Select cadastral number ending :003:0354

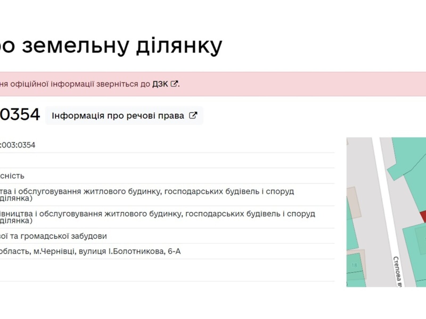coord(18,145)
